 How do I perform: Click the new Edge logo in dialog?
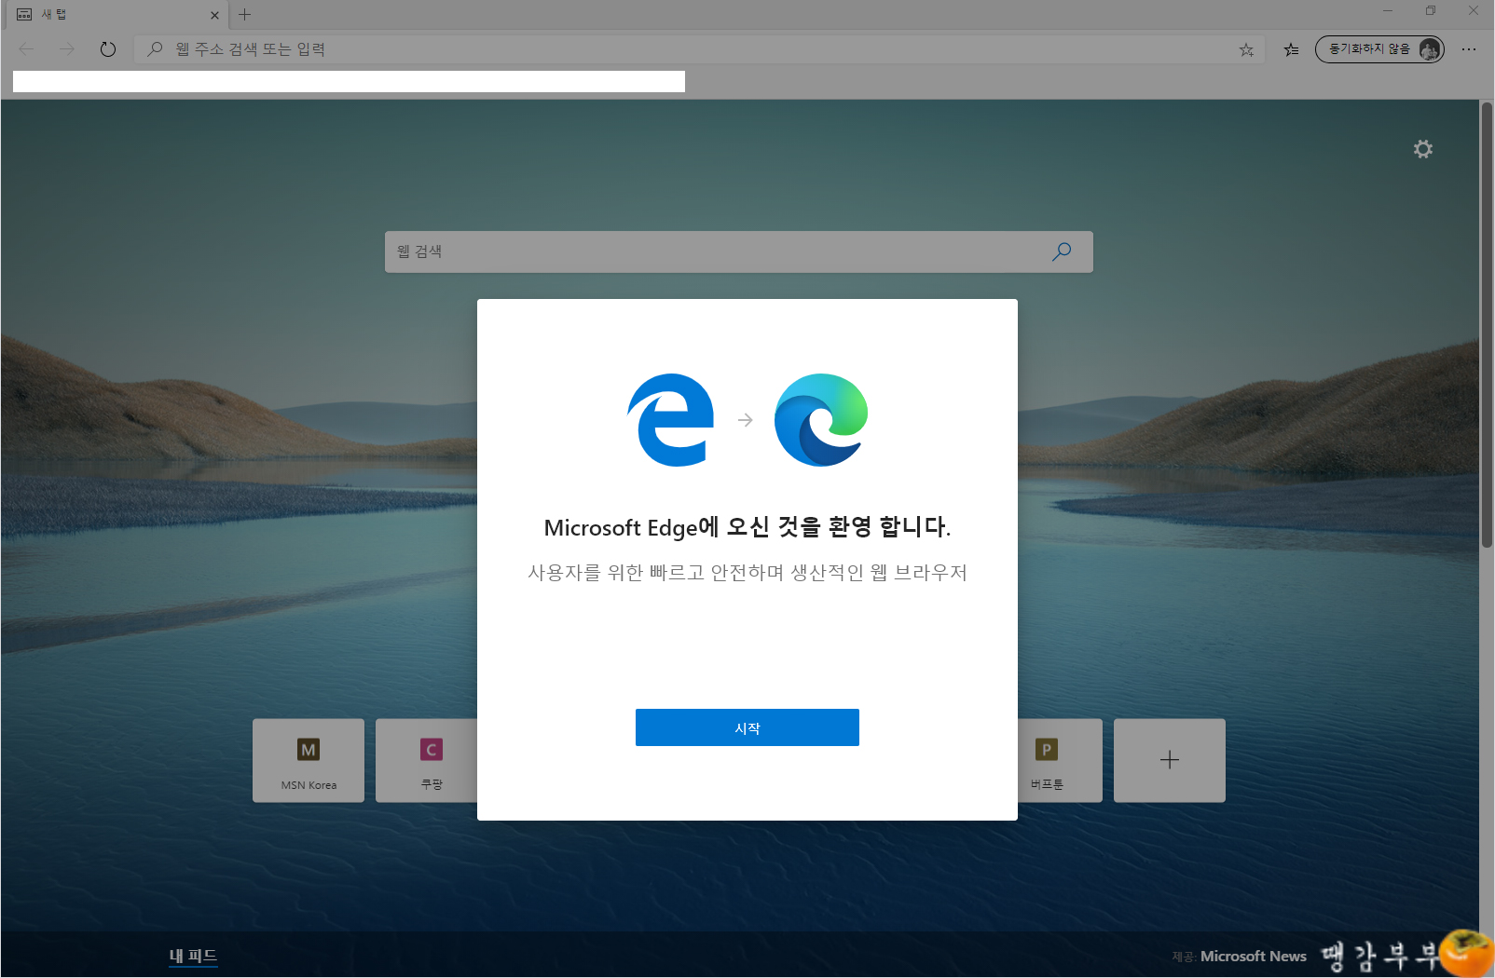(821, 420)
